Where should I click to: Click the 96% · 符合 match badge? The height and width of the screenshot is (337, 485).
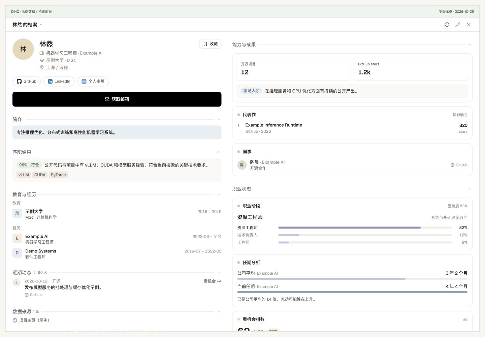point(29,165)
